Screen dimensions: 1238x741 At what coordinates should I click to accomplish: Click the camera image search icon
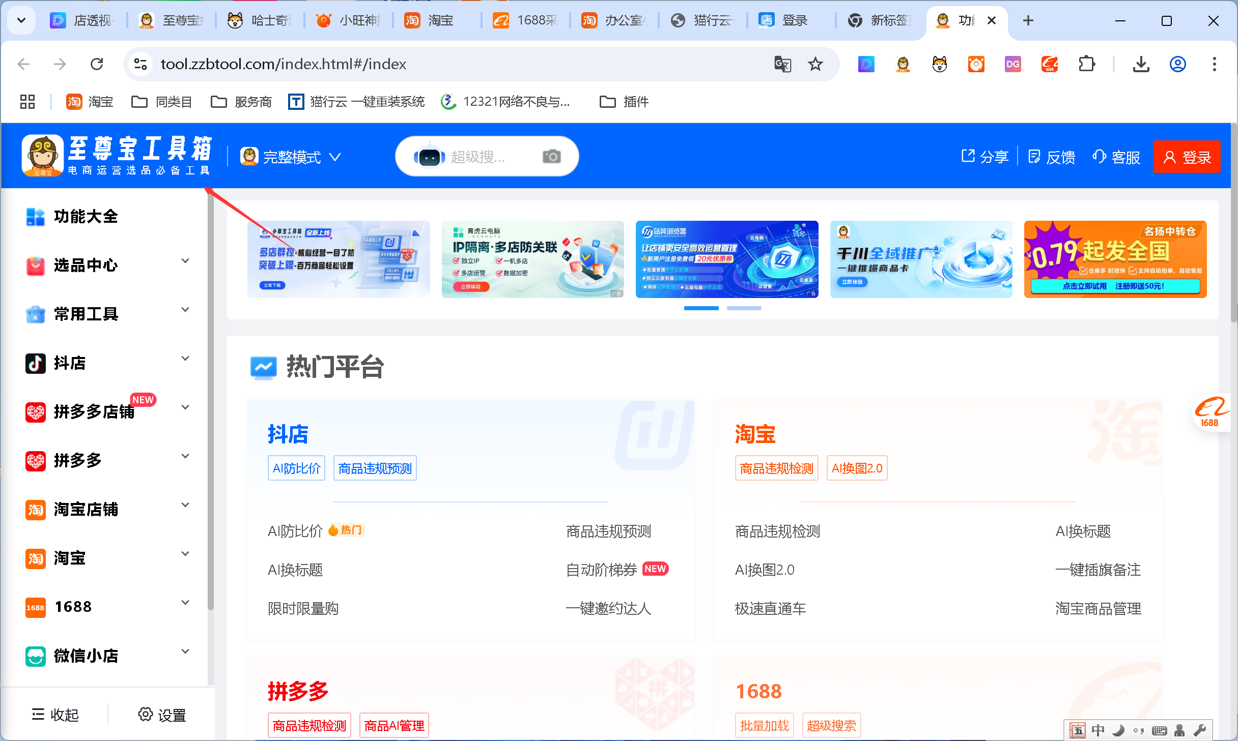coord(552,157)
